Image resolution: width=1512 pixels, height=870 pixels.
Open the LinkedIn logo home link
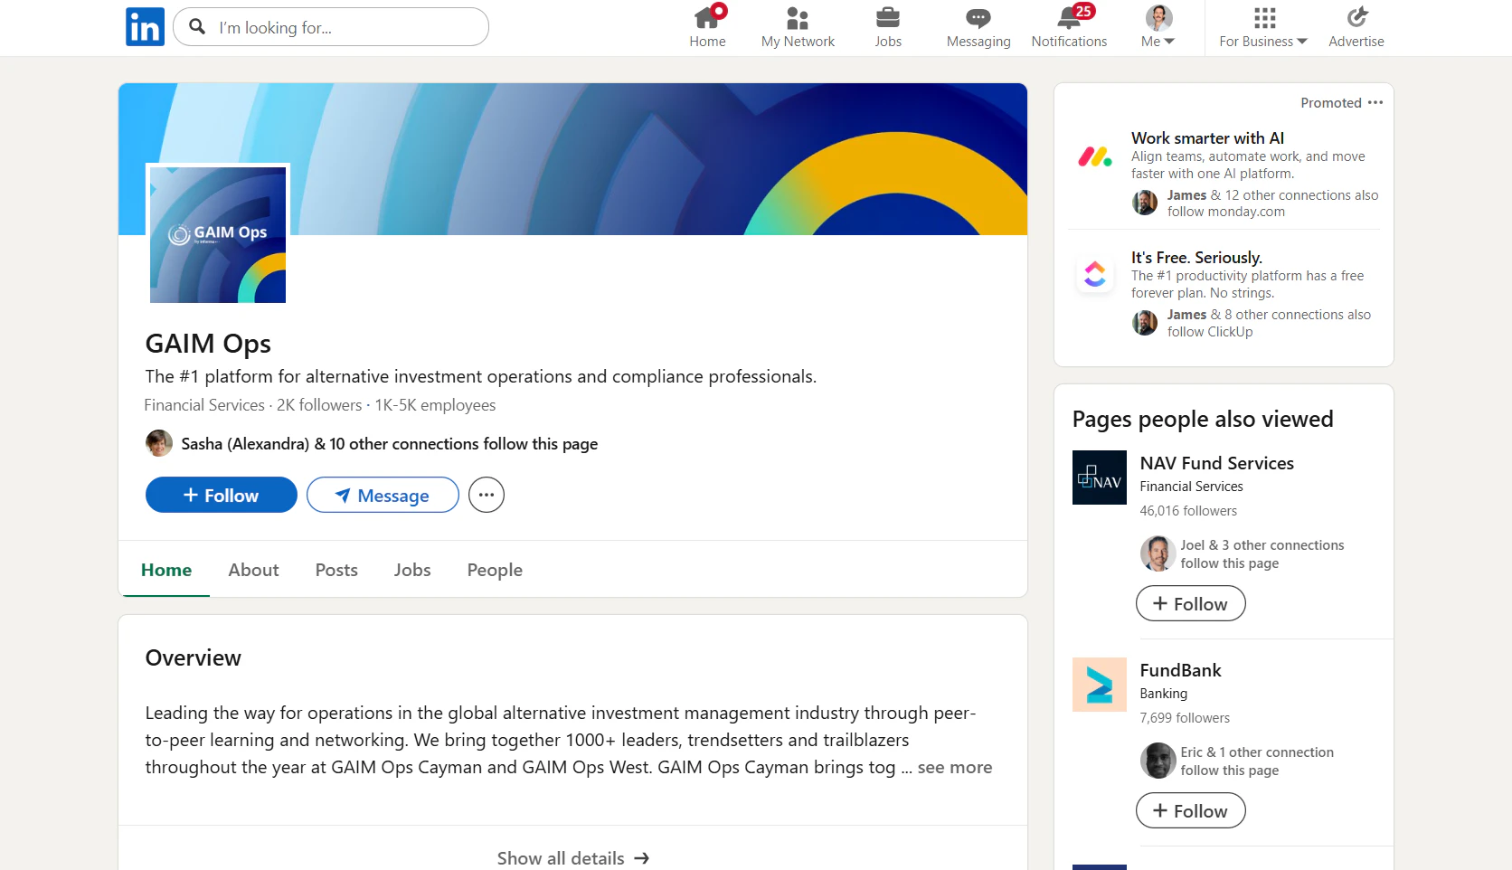pos(145,27)
